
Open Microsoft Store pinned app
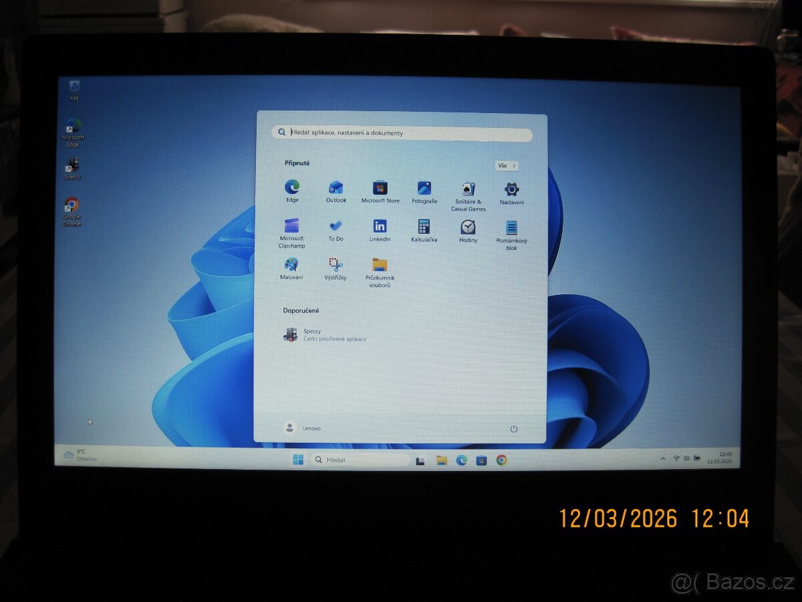380,189
